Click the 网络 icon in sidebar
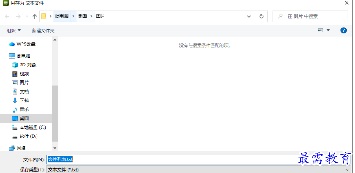Screen dimensions: 355x173 [12, 148]
